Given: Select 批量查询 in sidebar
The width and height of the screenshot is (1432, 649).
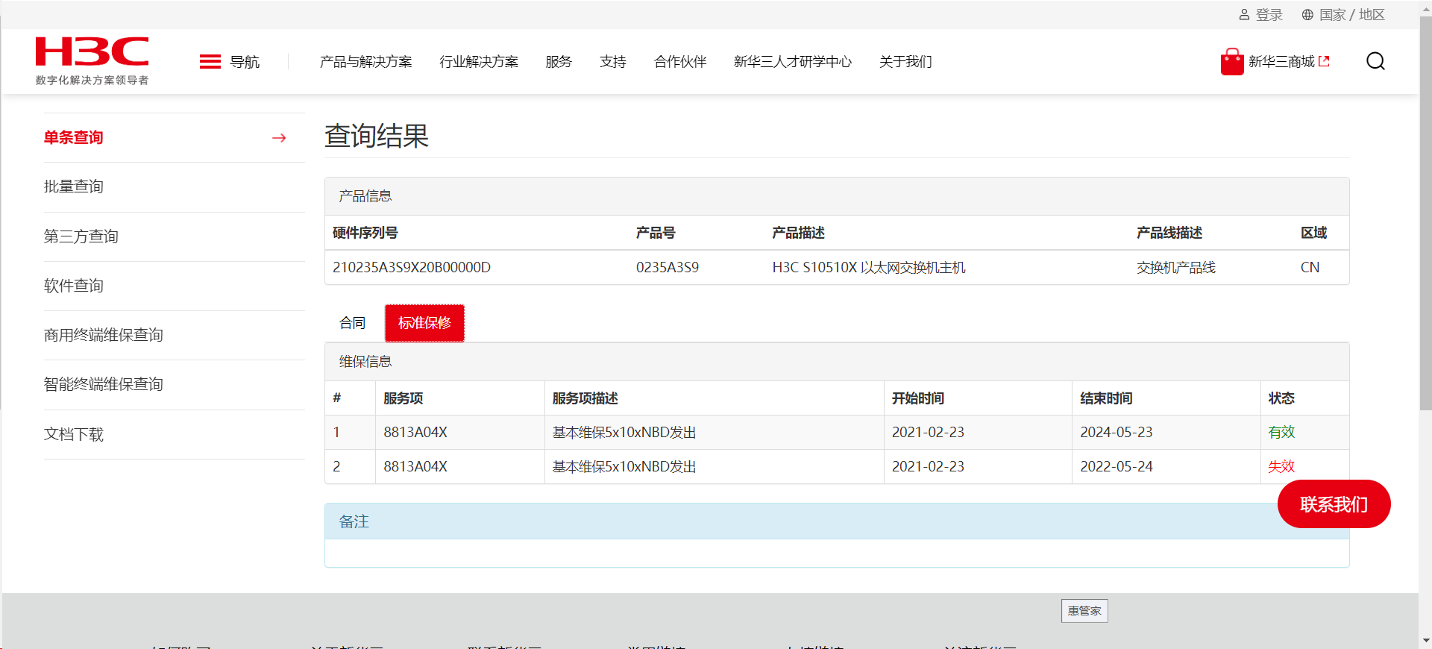Looking at the screenshot, I should (74, 187).
